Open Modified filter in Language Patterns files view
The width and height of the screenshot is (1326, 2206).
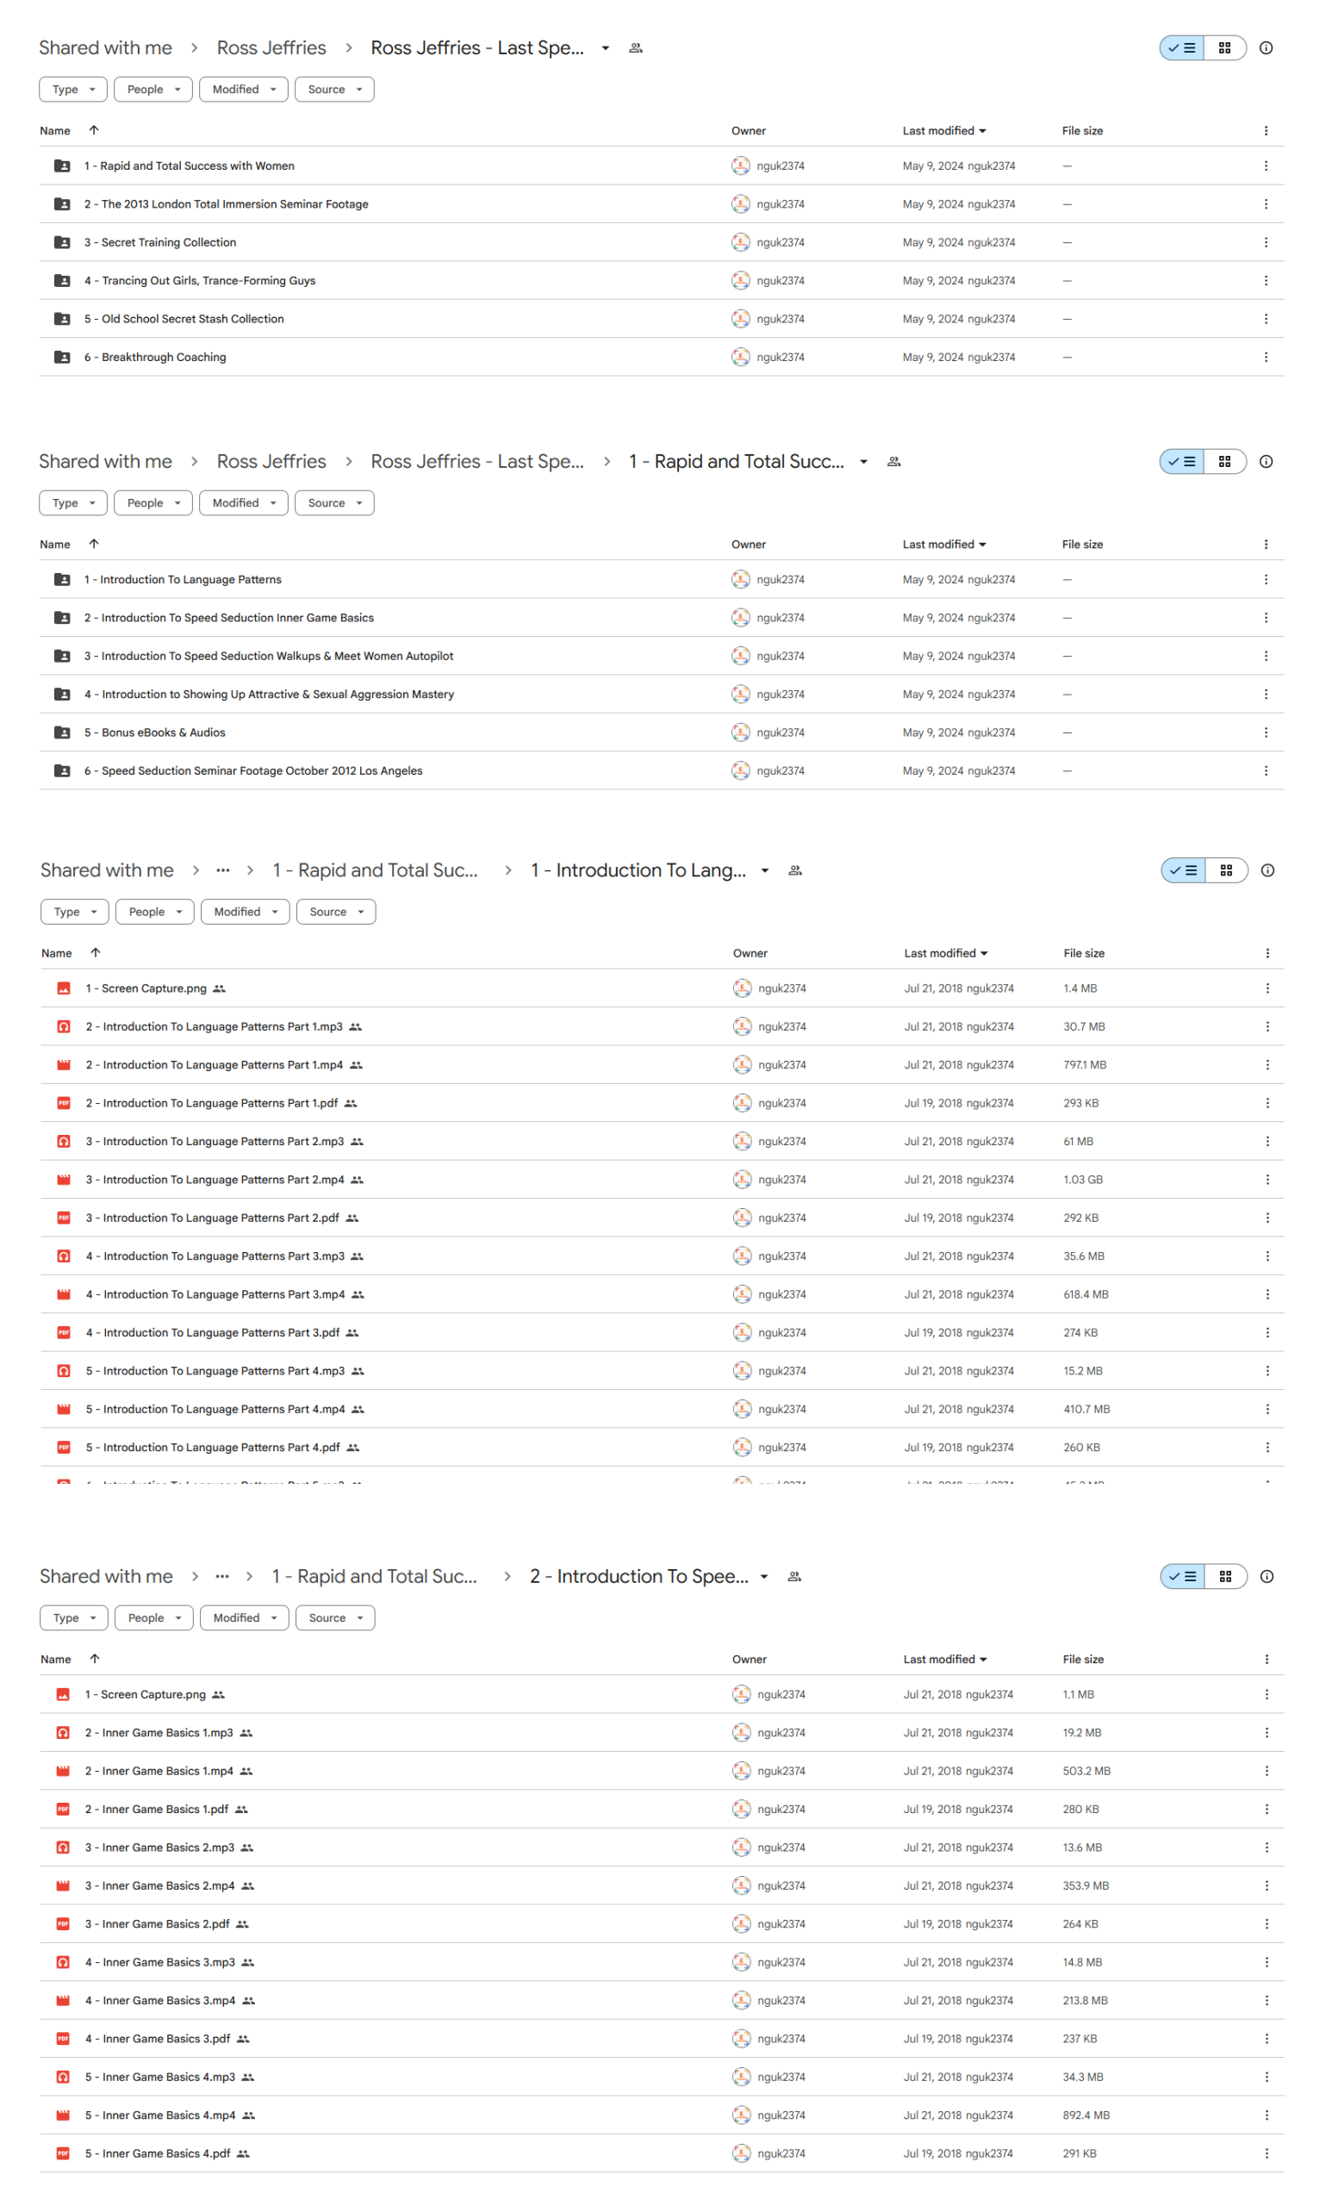245,912
